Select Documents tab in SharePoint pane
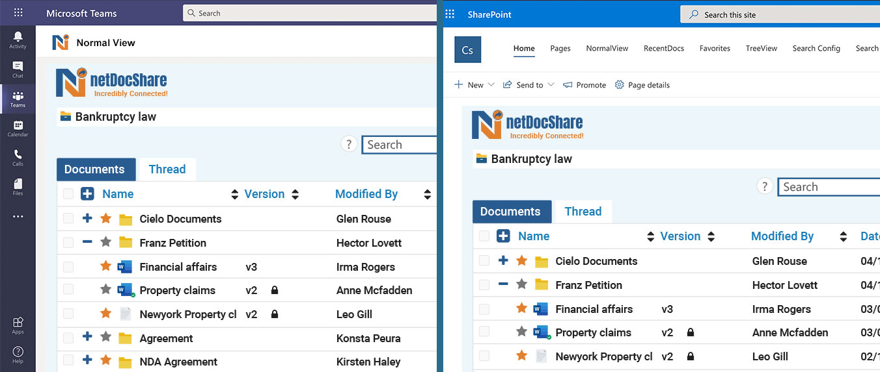This screenshot has width=880, height=372. [x=512, y=212]
